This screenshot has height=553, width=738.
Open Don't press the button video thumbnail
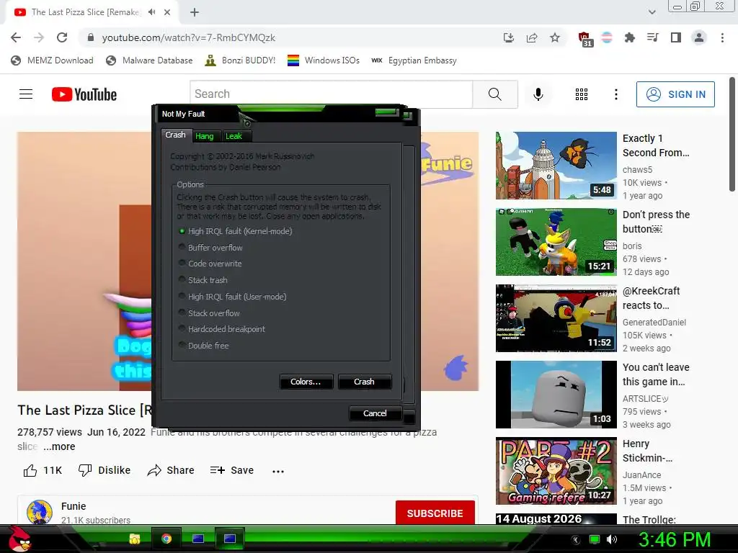coord(556,242)
